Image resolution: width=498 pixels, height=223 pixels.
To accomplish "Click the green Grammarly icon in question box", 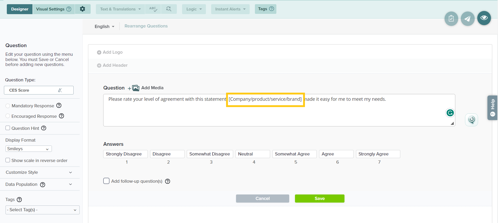I will coord(450,113).
